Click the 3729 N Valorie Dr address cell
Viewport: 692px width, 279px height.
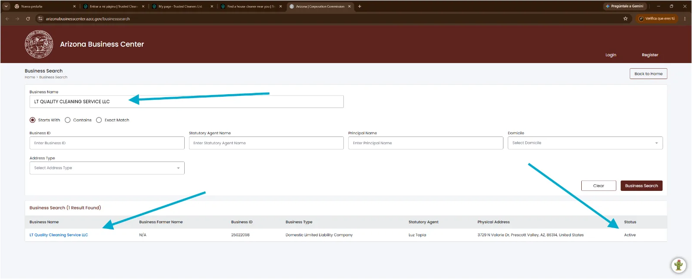[x=531, y=235]
